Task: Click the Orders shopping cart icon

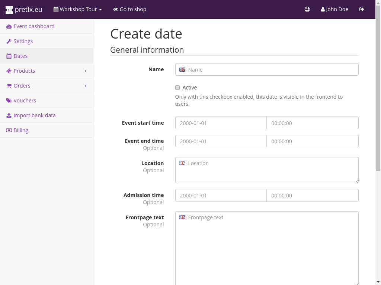Action: (x=9, y=86)
